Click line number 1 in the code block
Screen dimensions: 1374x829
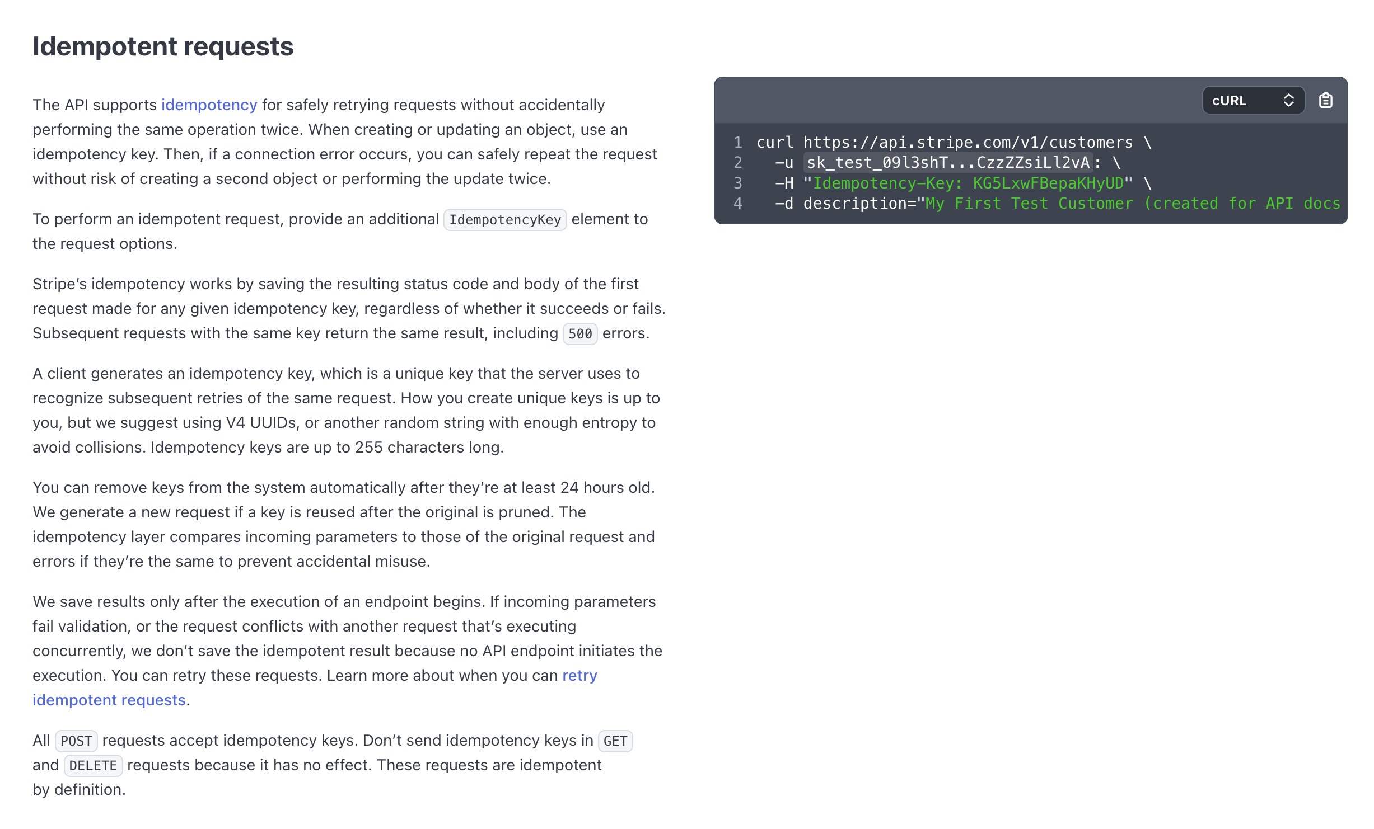click(737, 143)
